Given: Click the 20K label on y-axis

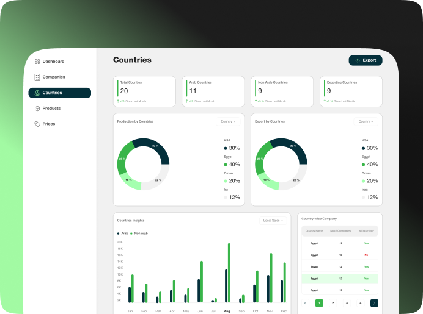Looking at the screenshot, I should point(120,242).
